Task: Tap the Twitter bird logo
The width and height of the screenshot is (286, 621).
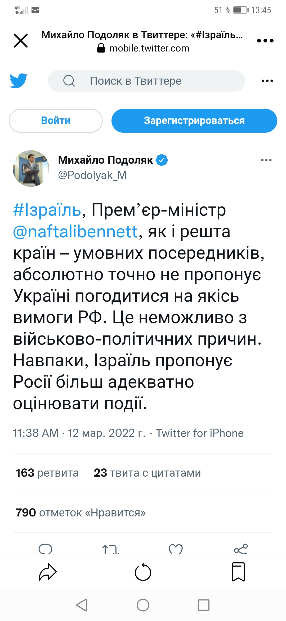Action: coord(19,80)
